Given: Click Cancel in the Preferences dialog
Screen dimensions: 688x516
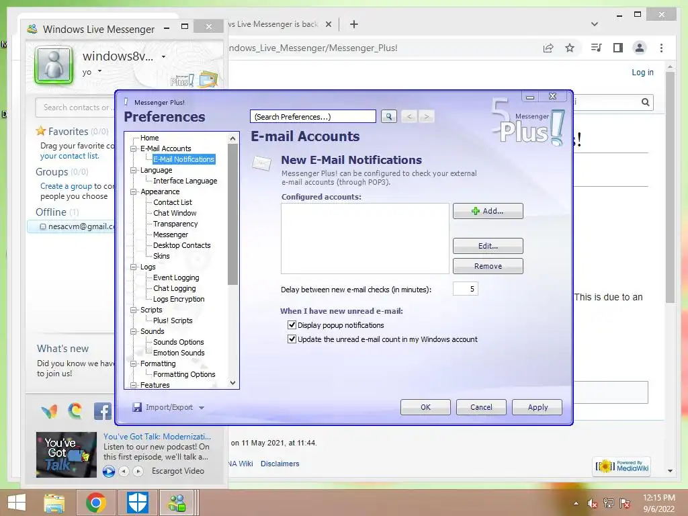Looking at the screenshot, I should click(x=481, y=407).
